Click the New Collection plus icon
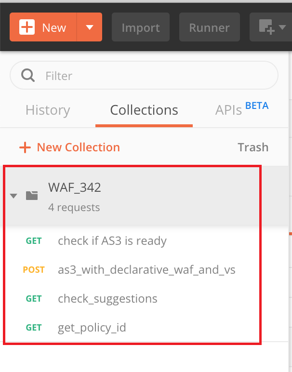Image resolution: width=292 pixels, height=372 pixels. coord(25,147)
